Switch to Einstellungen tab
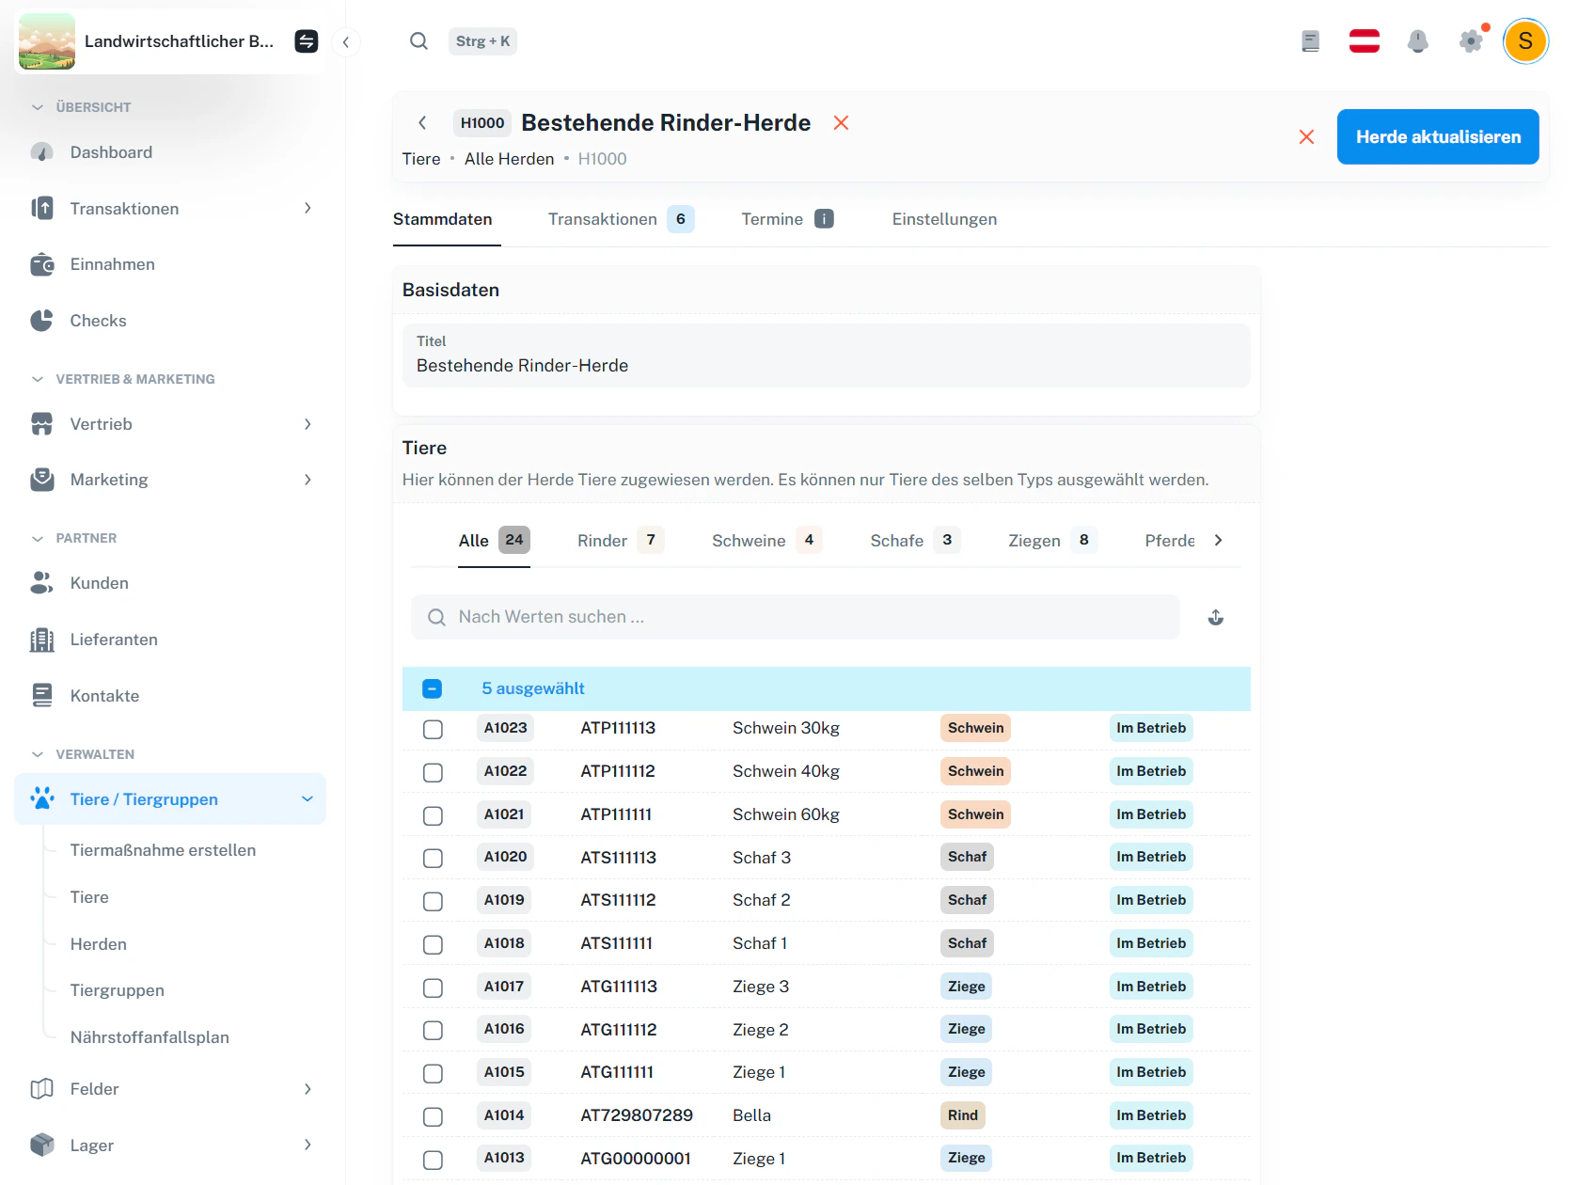 click(944, 219)
